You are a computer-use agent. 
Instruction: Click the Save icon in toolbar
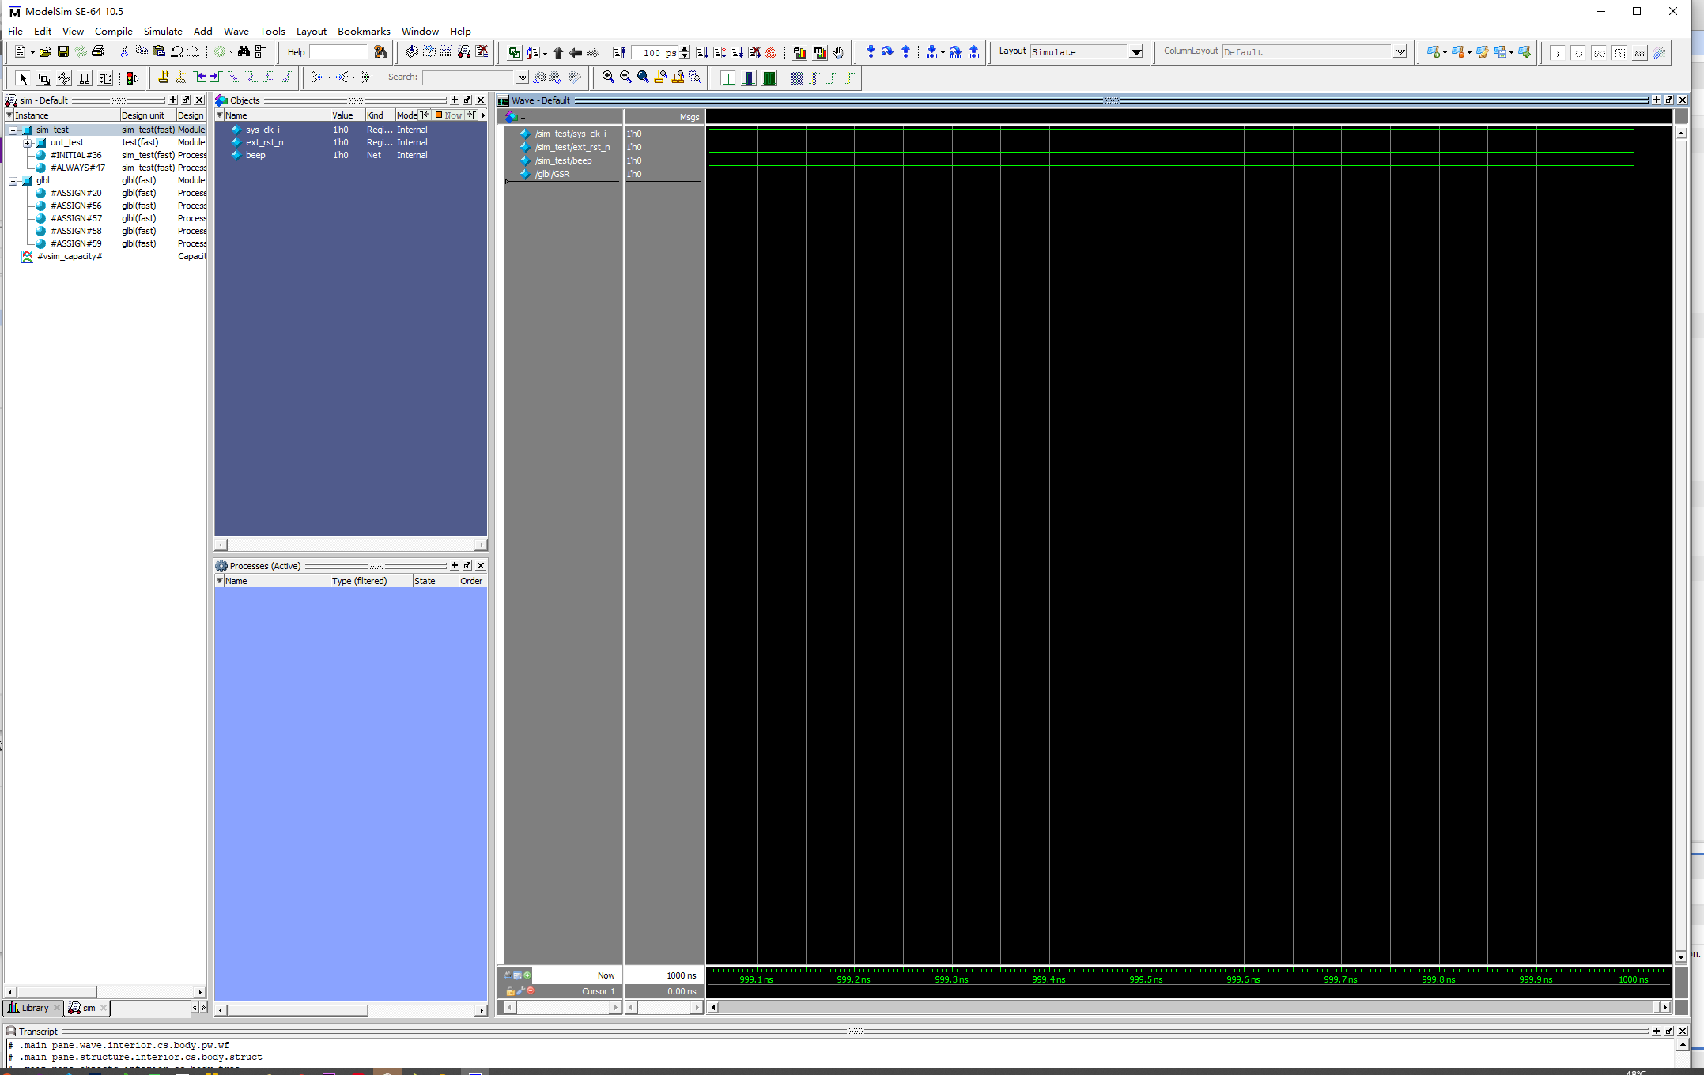coord(62,52)
